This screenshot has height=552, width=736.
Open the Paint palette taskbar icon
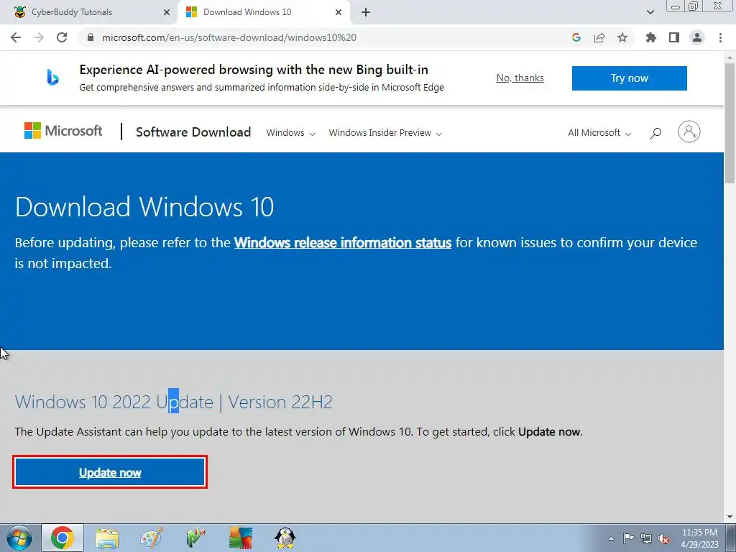(152, 538)
